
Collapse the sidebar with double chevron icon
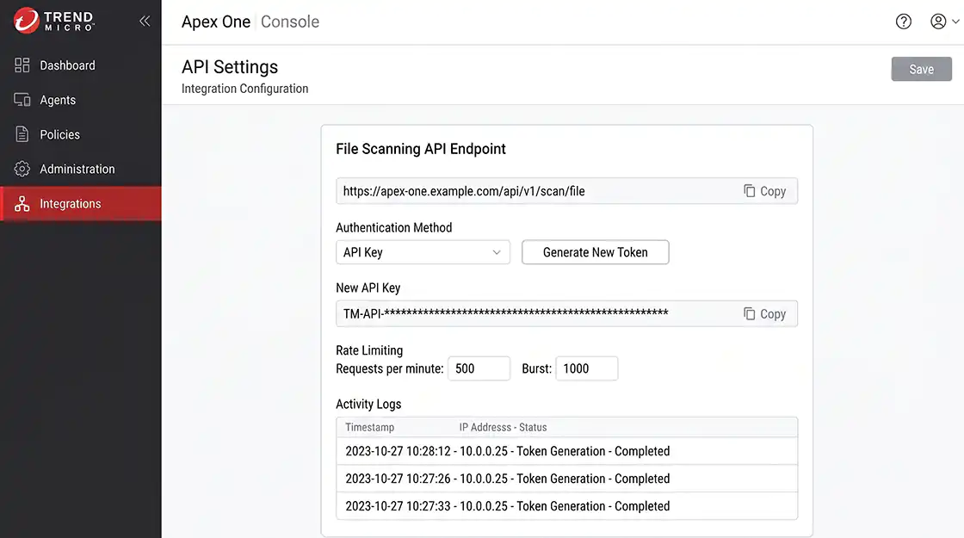pos(145,21)
